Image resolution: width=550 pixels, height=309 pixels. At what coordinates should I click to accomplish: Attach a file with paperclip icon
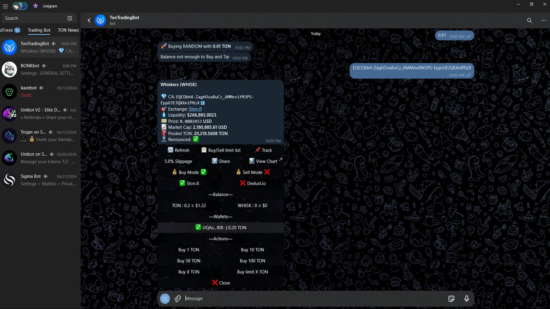click(x=178, y=299)
